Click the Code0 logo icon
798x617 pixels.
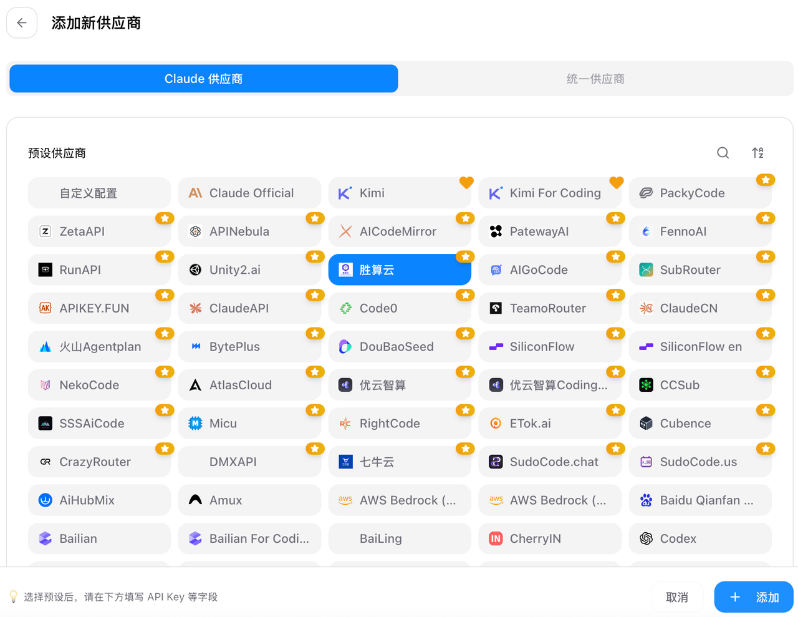(345, 308)
